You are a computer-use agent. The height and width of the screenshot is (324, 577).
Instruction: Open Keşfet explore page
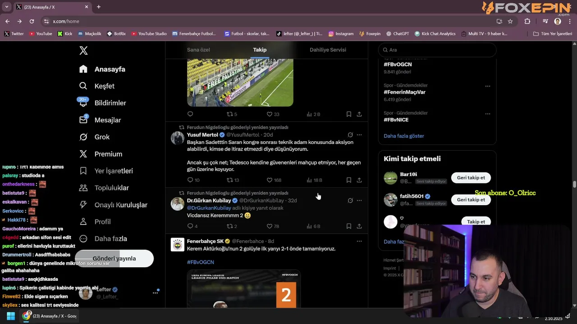pos(97,86)
